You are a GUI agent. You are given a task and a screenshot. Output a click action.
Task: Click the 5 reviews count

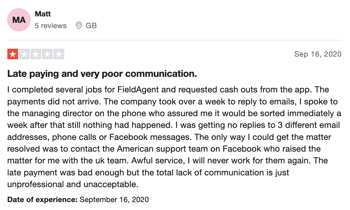(51, 26)
